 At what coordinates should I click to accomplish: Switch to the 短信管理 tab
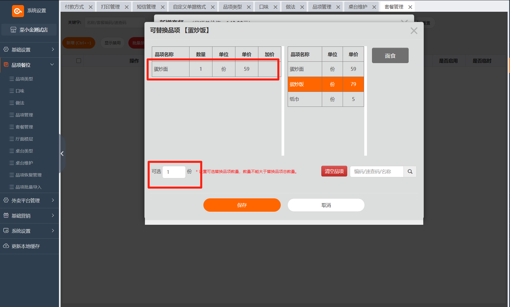pyautogui.click(x=147, y=7)
